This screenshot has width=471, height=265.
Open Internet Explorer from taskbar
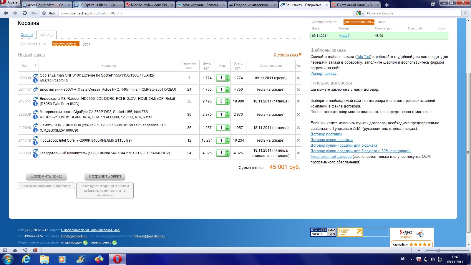click(26, 259)
